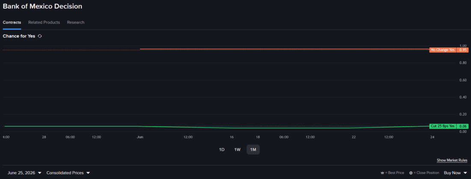This screenshot has width=471, height=179.
Task: Open the Contracts tab
Action: point(12,23)
